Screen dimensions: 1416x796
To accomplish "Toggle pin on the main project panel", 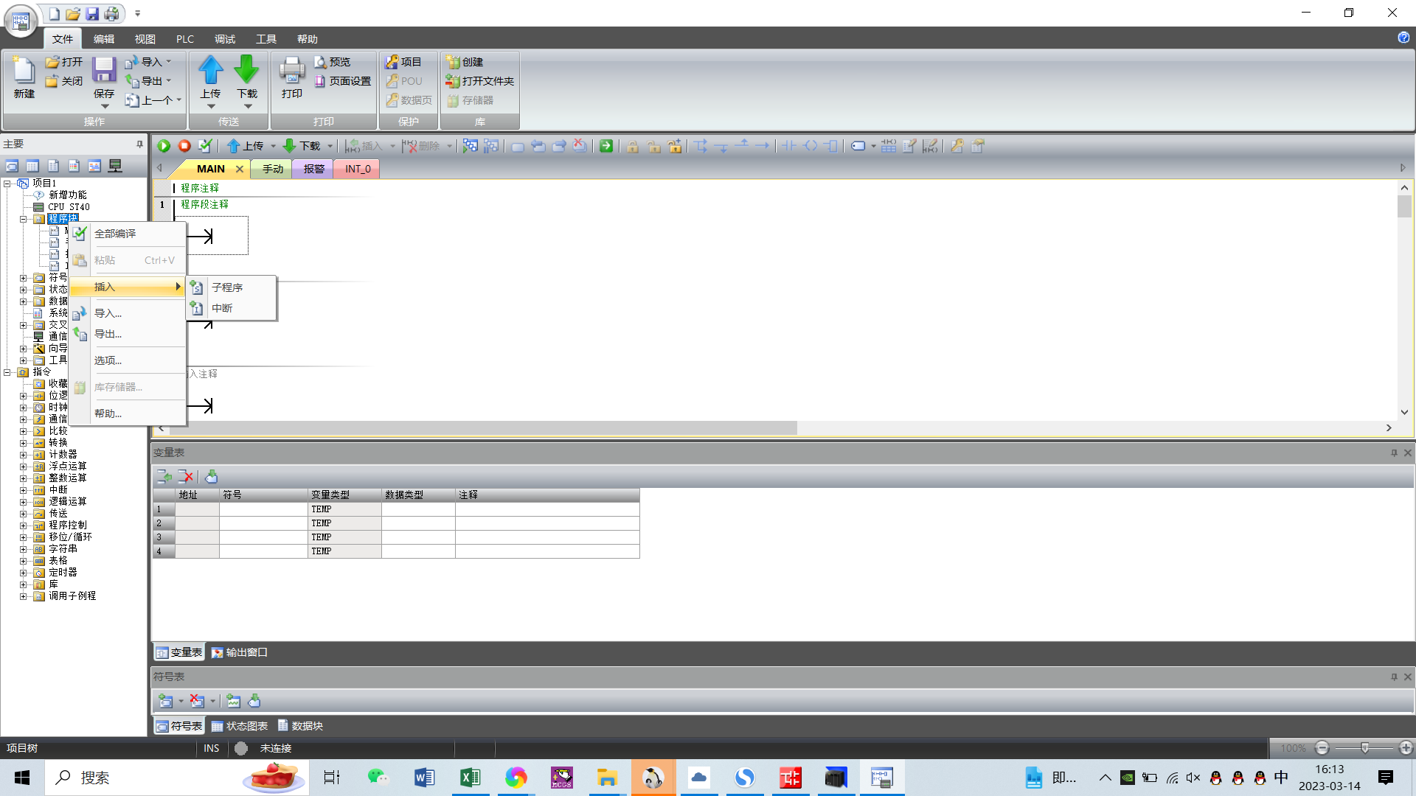I will pos(139,144).
